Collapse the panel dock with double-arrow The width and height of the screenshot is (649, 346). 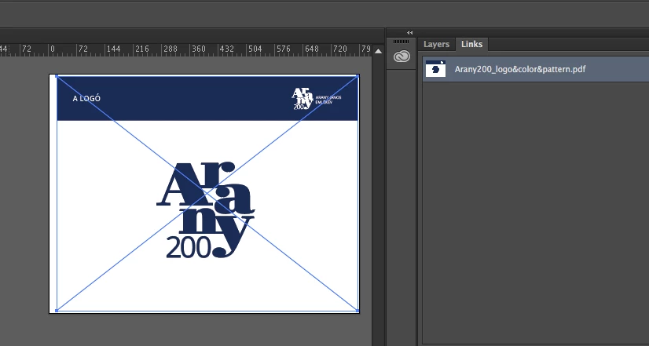[x=410, y=33]
